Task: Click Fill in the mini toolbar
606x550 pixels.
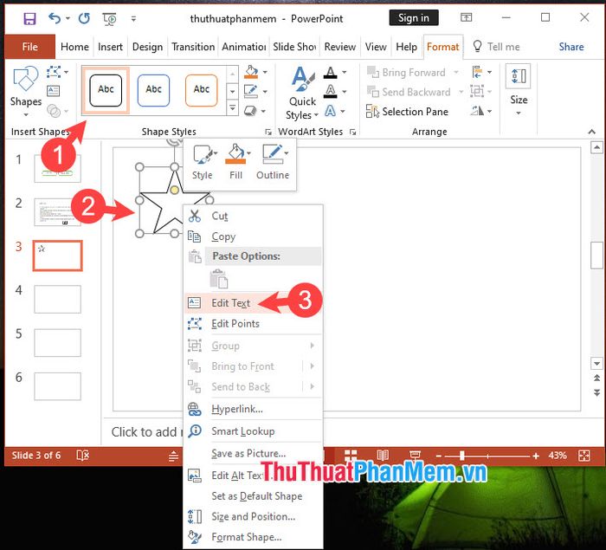Action: pyautogui.click(x=236, y=163)
